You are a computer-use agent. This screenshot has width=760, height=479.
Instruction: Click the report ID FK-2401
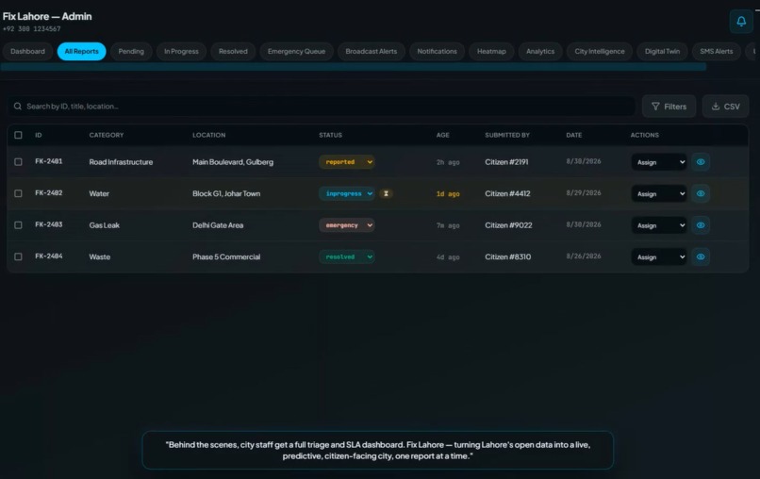[x=48, y=161]
